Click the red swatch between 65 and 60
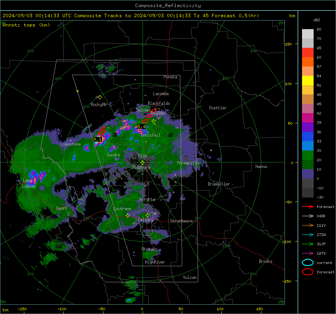The image size is (336, 314). point(308,53)
